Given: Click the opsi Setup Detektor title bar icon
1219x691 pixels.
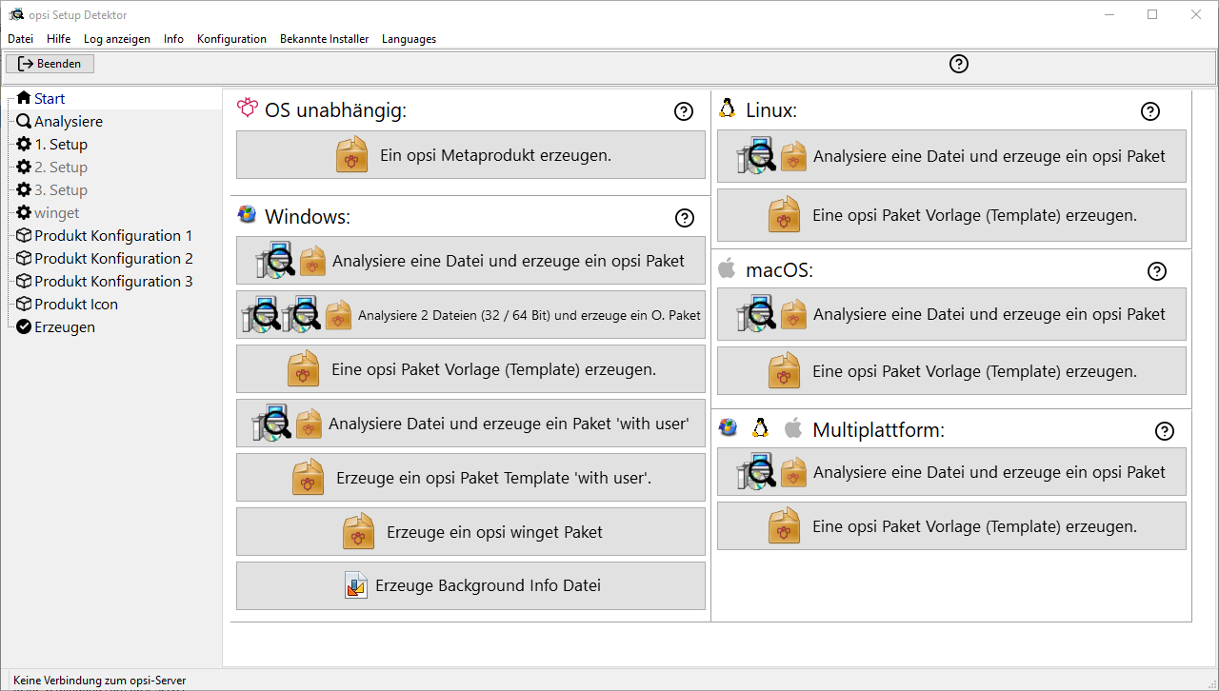Looking at the screenshot, I should pos(15,14).
